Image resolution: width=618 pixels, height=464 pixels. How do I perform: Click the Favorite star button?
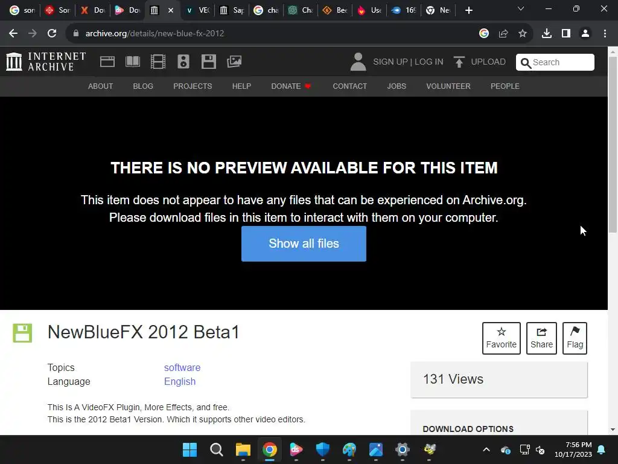502,338
